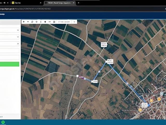The image size is (166, 125).
Task: Click the green query button
Action: (10, 64)
